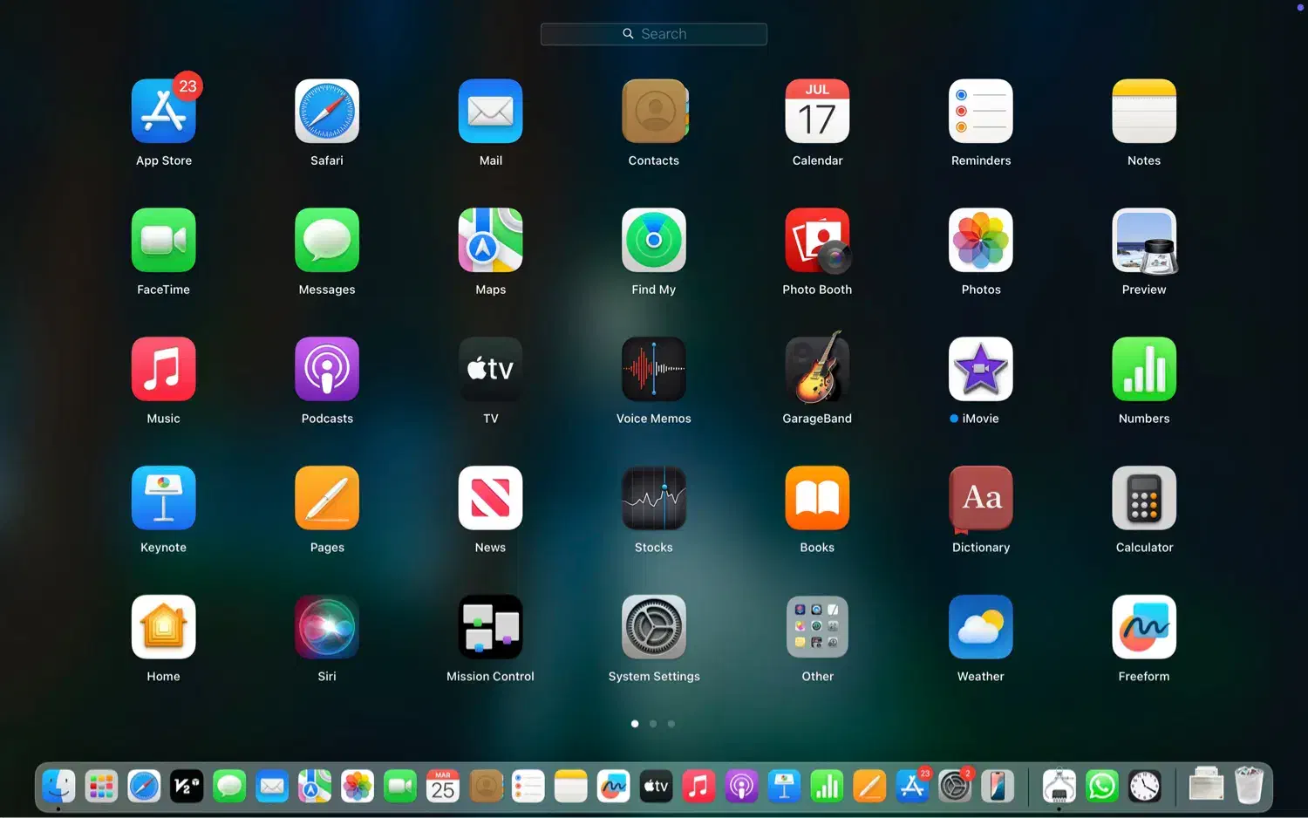Open Photo Booth app
Screen dimensions: 1308x818
[x=817, y=241]
